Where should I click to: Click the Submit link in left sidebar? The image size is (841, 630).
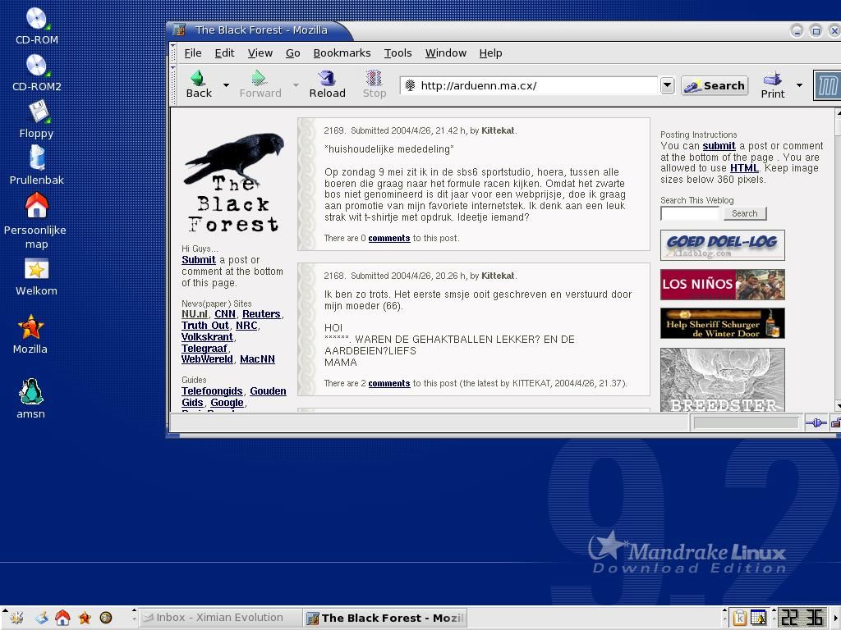(199, 260)
